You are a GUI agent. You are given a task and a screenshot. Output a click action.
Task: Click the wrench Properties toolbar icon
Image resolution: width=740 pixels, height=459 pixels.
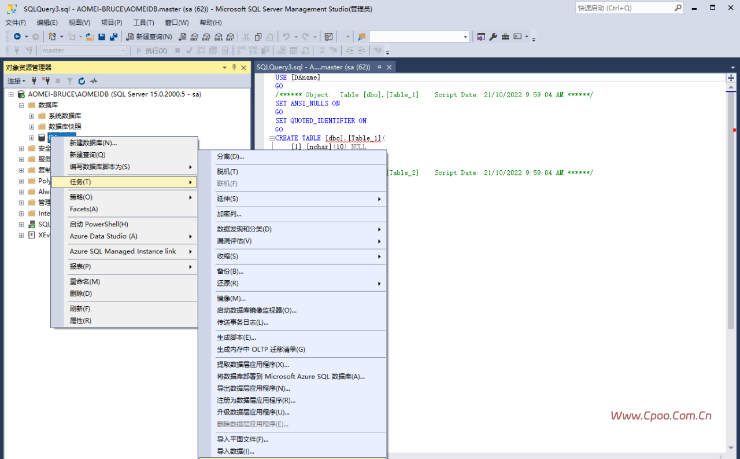pos(493,36)
